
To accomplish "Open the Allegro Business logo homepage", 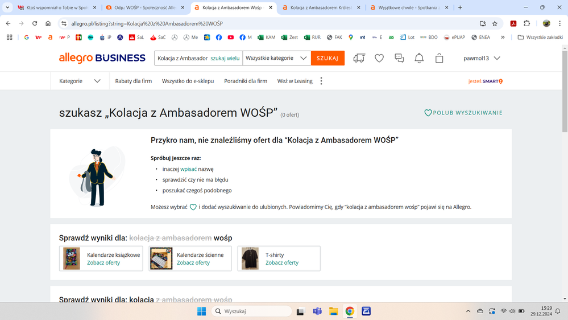I will tap(102, 58).
